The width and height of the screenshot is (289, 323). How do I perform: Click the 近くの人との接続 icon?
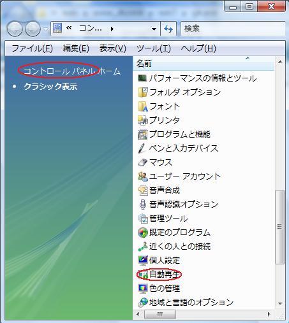point(142,247)
